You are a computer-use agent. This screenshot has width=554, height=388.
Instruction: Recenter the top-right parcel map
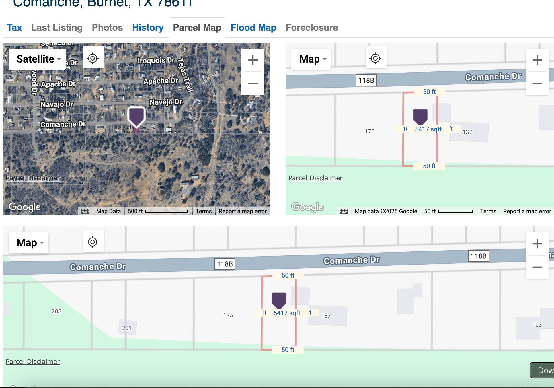[375, 58]
